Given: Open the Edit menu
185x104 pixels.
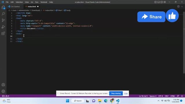Looking at the screenshot, I should tap(12, 2).
